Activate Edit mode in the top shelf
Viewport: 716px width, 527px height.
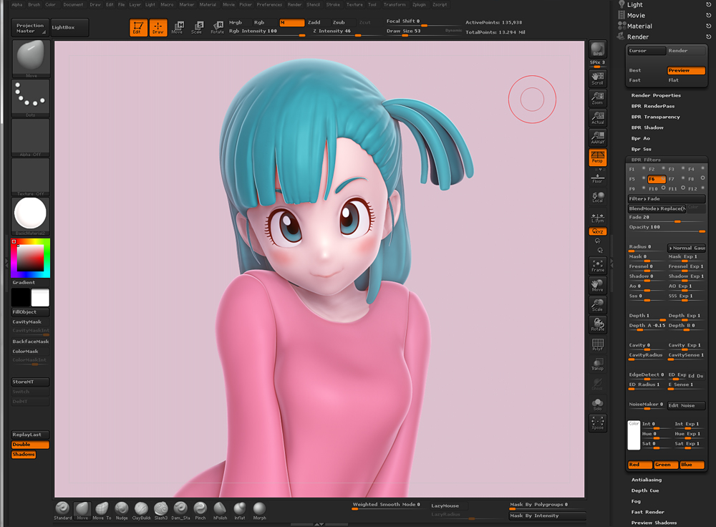click(x=138, y=27)
